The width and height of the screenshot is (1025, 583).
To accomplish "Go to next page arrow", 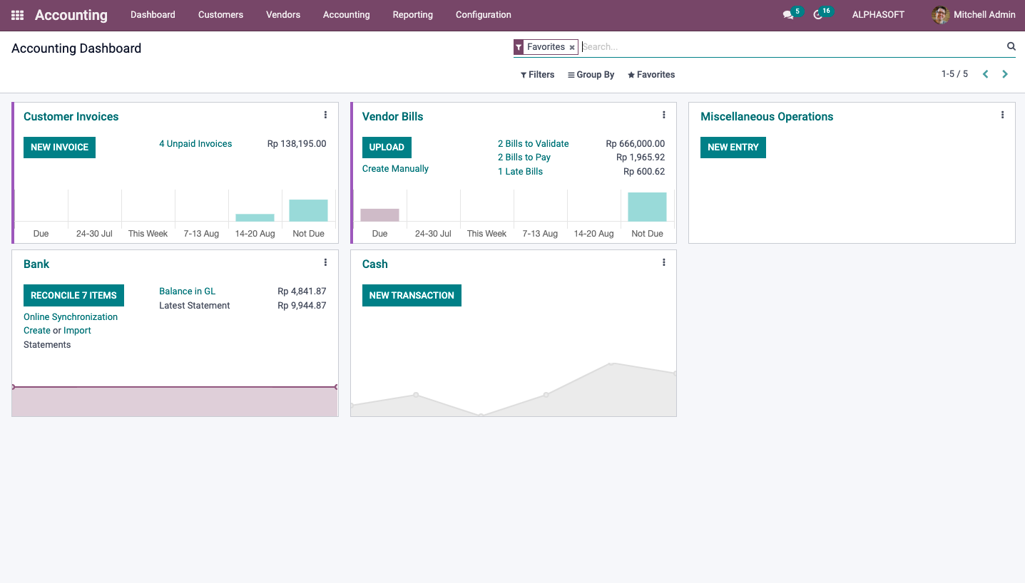I will click(1005, 74).
